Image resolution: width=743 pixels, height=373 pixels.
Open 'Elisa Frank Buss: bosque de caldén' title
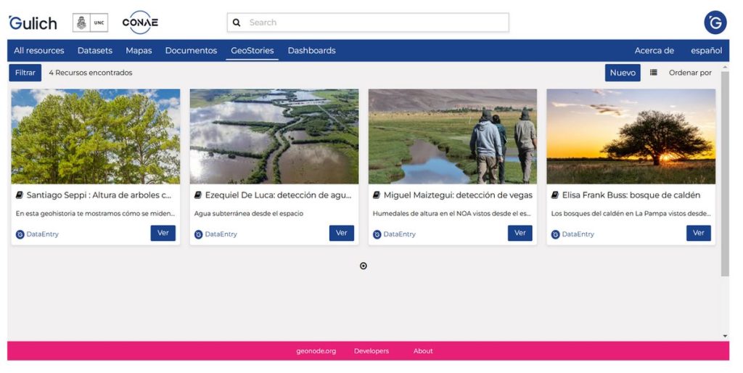click(631, 194)
